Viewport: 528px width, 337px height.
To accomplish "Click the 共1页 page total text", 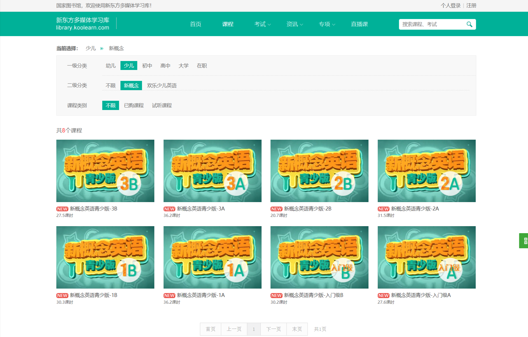I will 320,329.
